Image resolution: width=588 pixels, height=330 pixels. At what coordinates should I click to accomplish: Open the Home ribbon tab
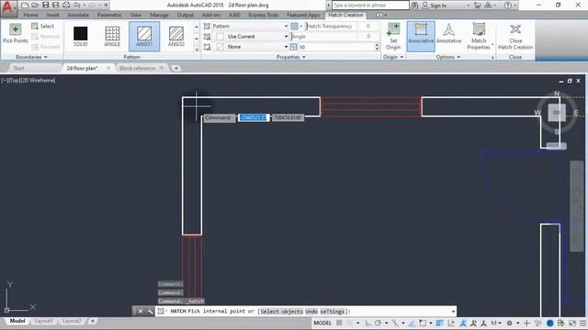pos(30,15)
